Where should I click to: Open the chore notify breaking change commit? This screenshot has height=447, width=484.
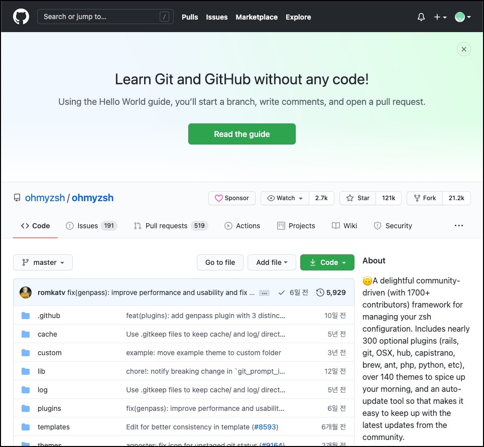pos(205,371)
